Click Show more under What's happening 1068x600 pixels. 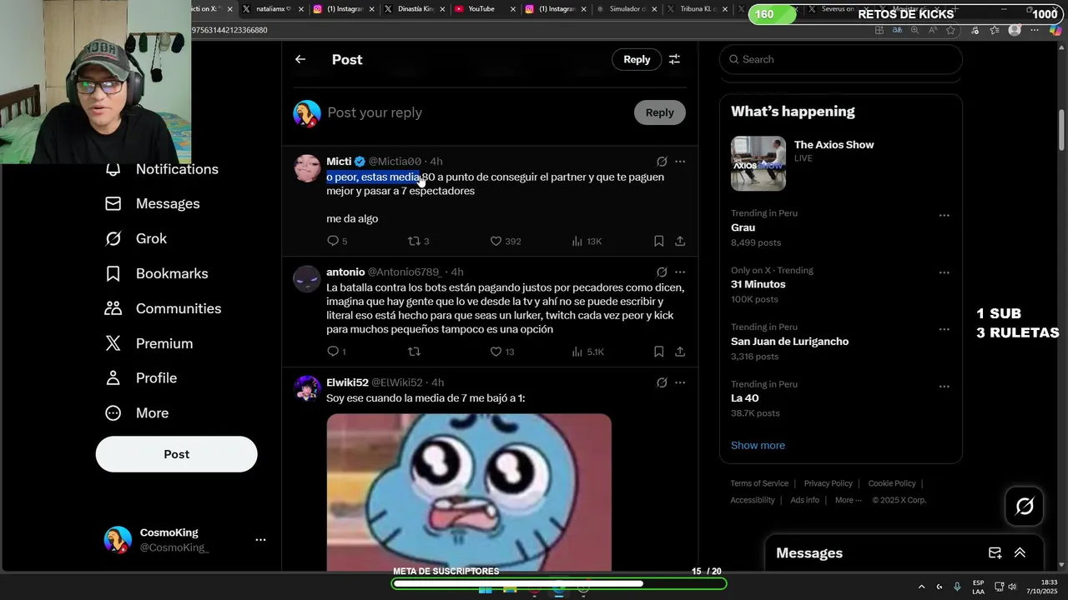(758, 445)
